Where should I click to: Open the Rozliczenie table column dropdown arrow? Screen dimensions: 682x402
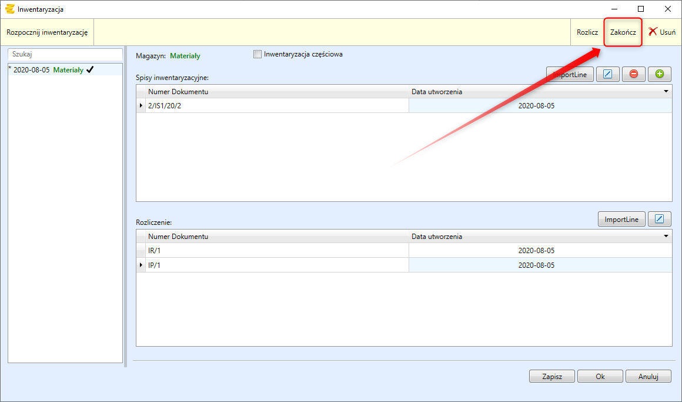click(666, 237)
